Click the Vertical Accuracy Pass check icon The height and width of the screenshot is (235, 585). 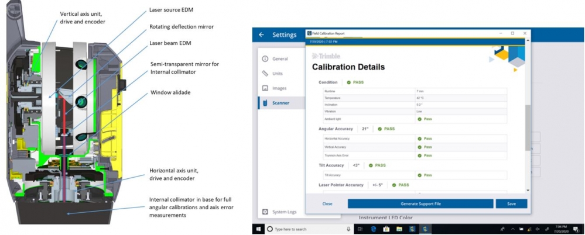tap(419, 147)
